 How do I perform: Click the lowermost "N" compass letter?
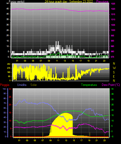coord(114,81)
